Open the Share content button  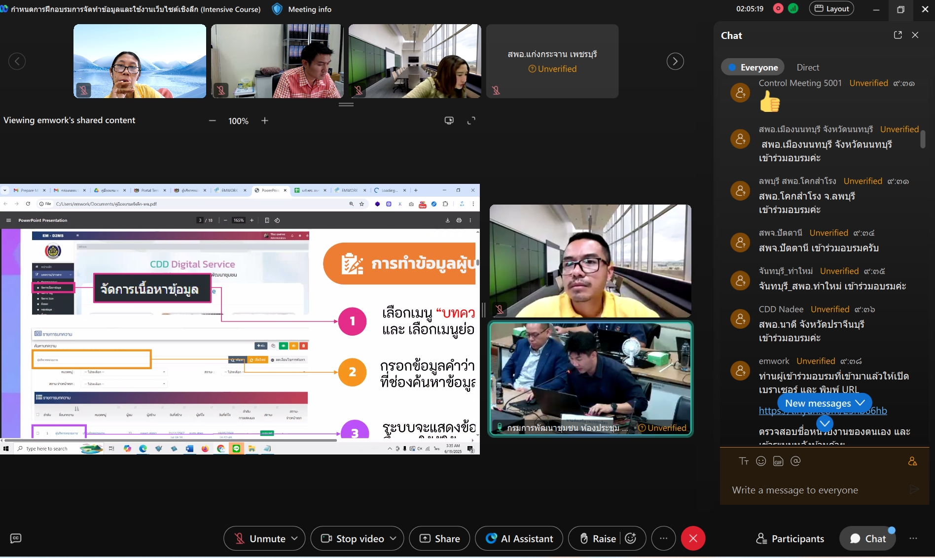point(439,539)
